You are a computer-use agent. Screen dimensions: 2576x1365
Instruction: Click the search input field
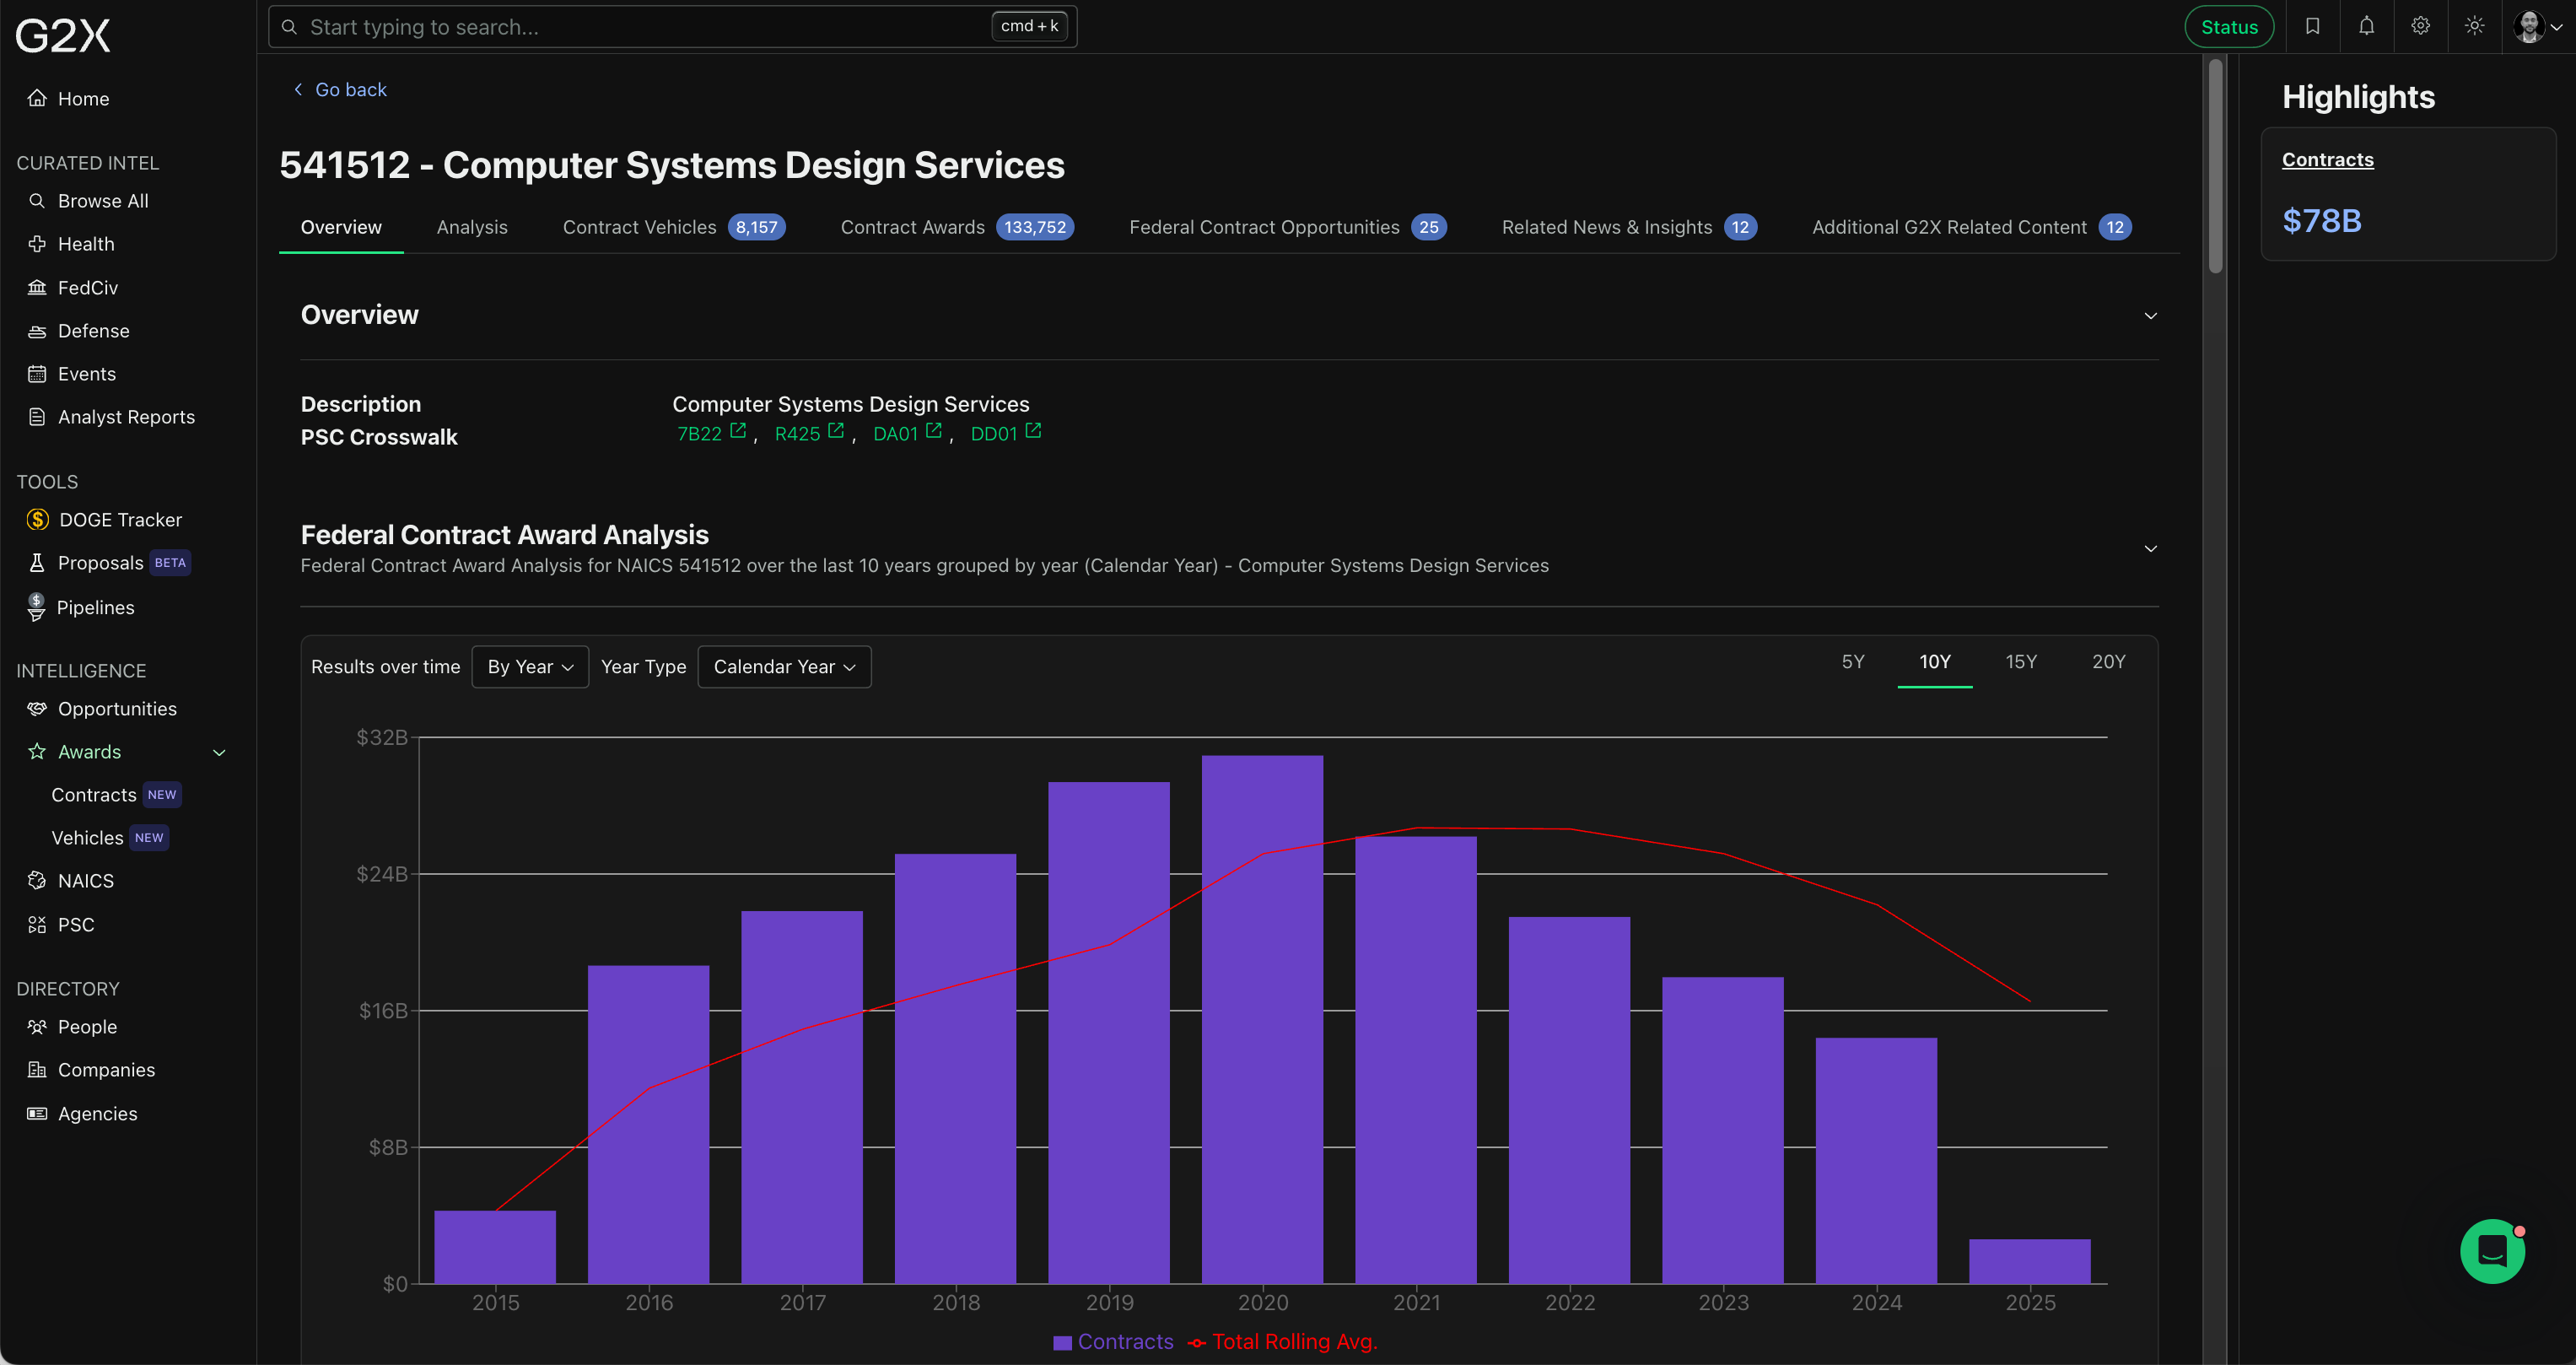pos(650,26)
